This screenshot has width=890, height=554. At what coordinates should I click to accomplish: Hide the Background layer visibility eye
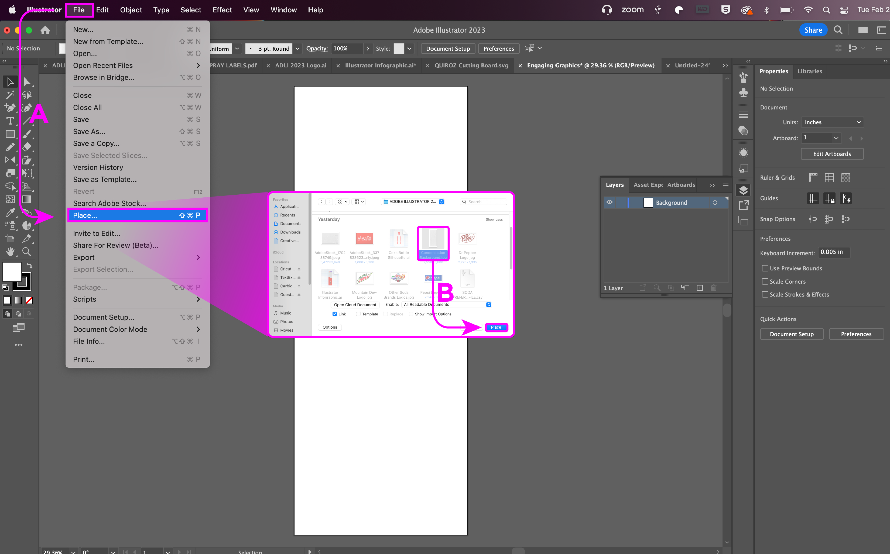click(x=610, y=202)
